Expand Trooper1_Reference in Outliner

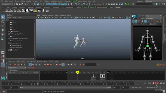coord(9,34)
